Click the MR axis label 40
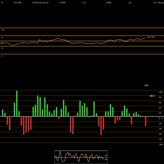Viewport: 164px width, 164px height. tap(160, 108)
